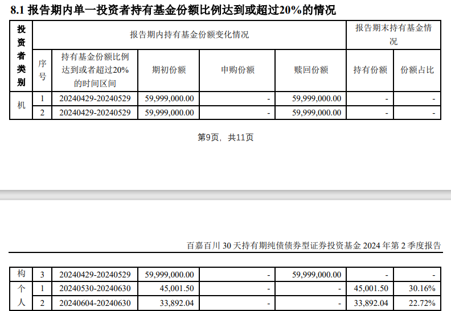Select the 序号 column header
Viewport: 451px width, 311px height.
[42, 70]
